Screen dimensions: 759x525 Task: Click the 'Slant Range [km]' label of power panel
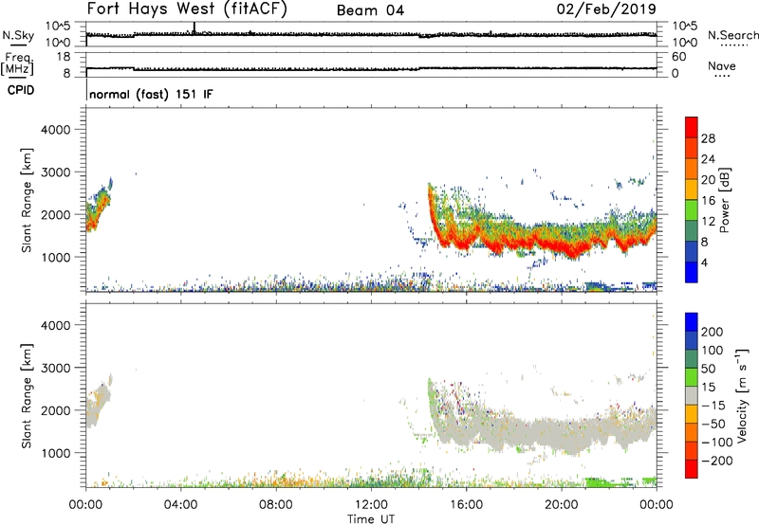click(x=27, y=200)
